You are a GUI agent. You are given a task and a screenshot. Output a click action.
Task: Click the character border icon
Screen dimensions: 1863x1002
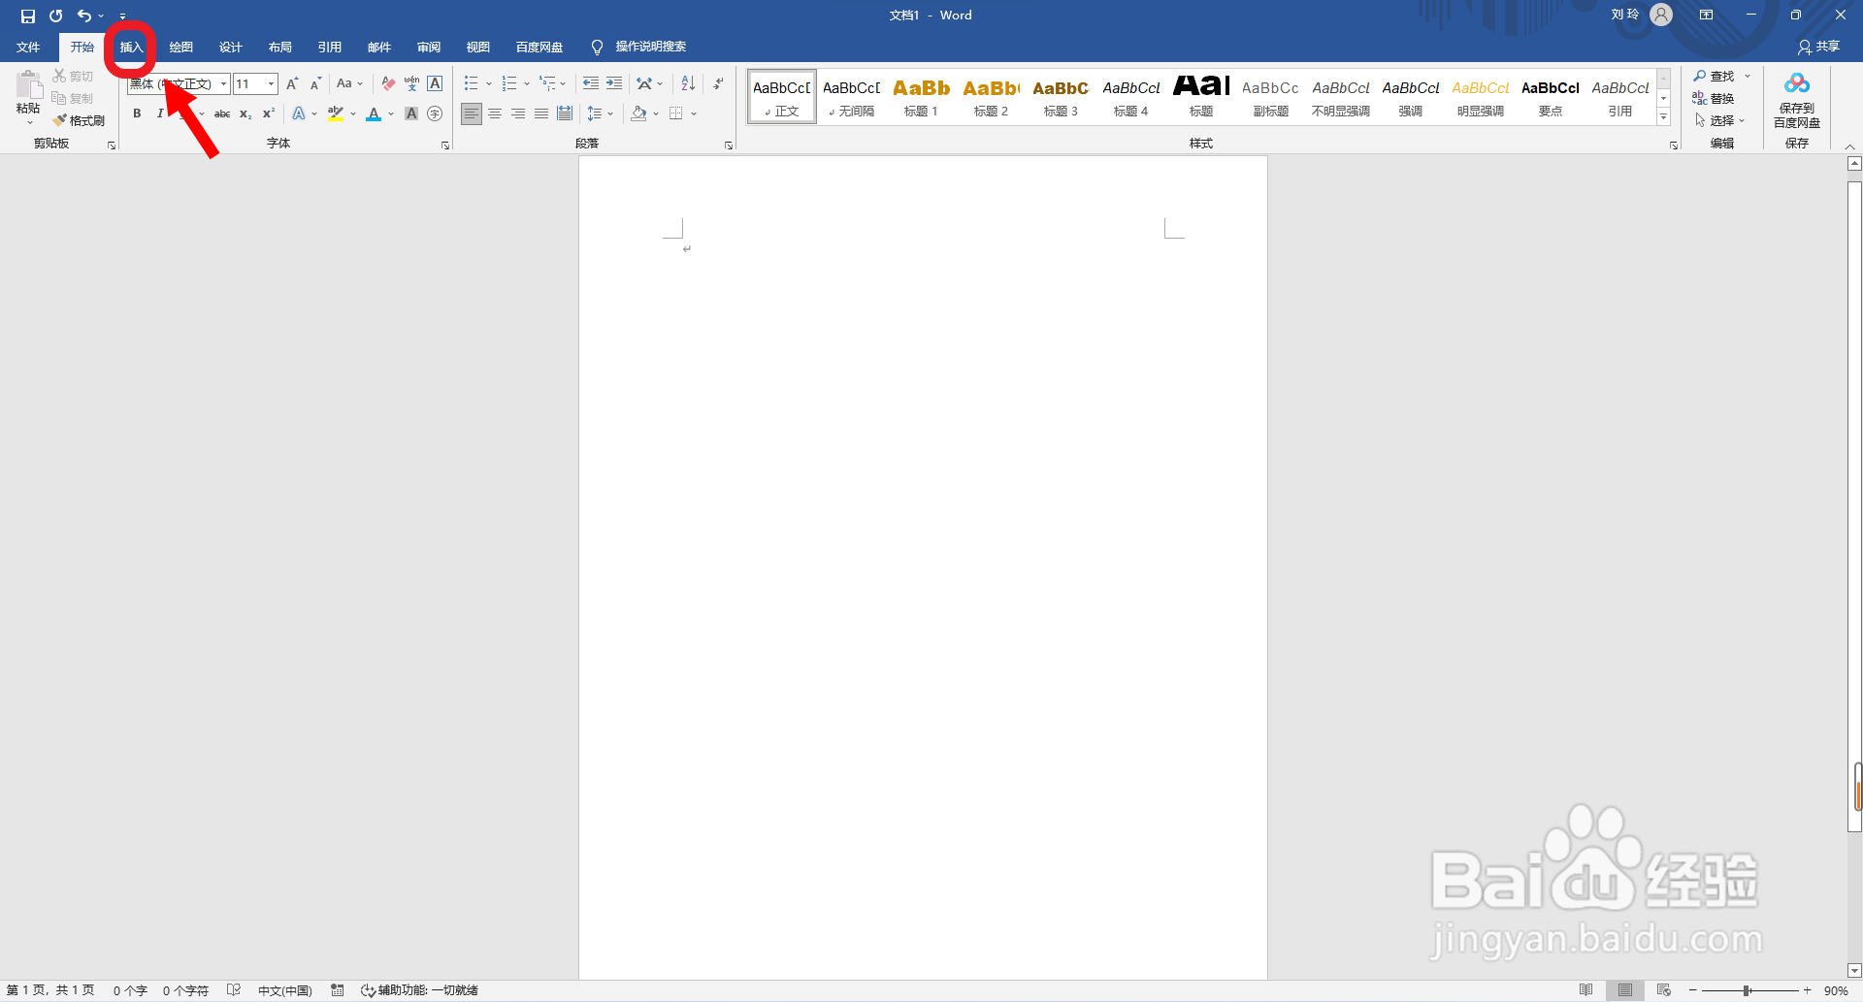[435, 83]
